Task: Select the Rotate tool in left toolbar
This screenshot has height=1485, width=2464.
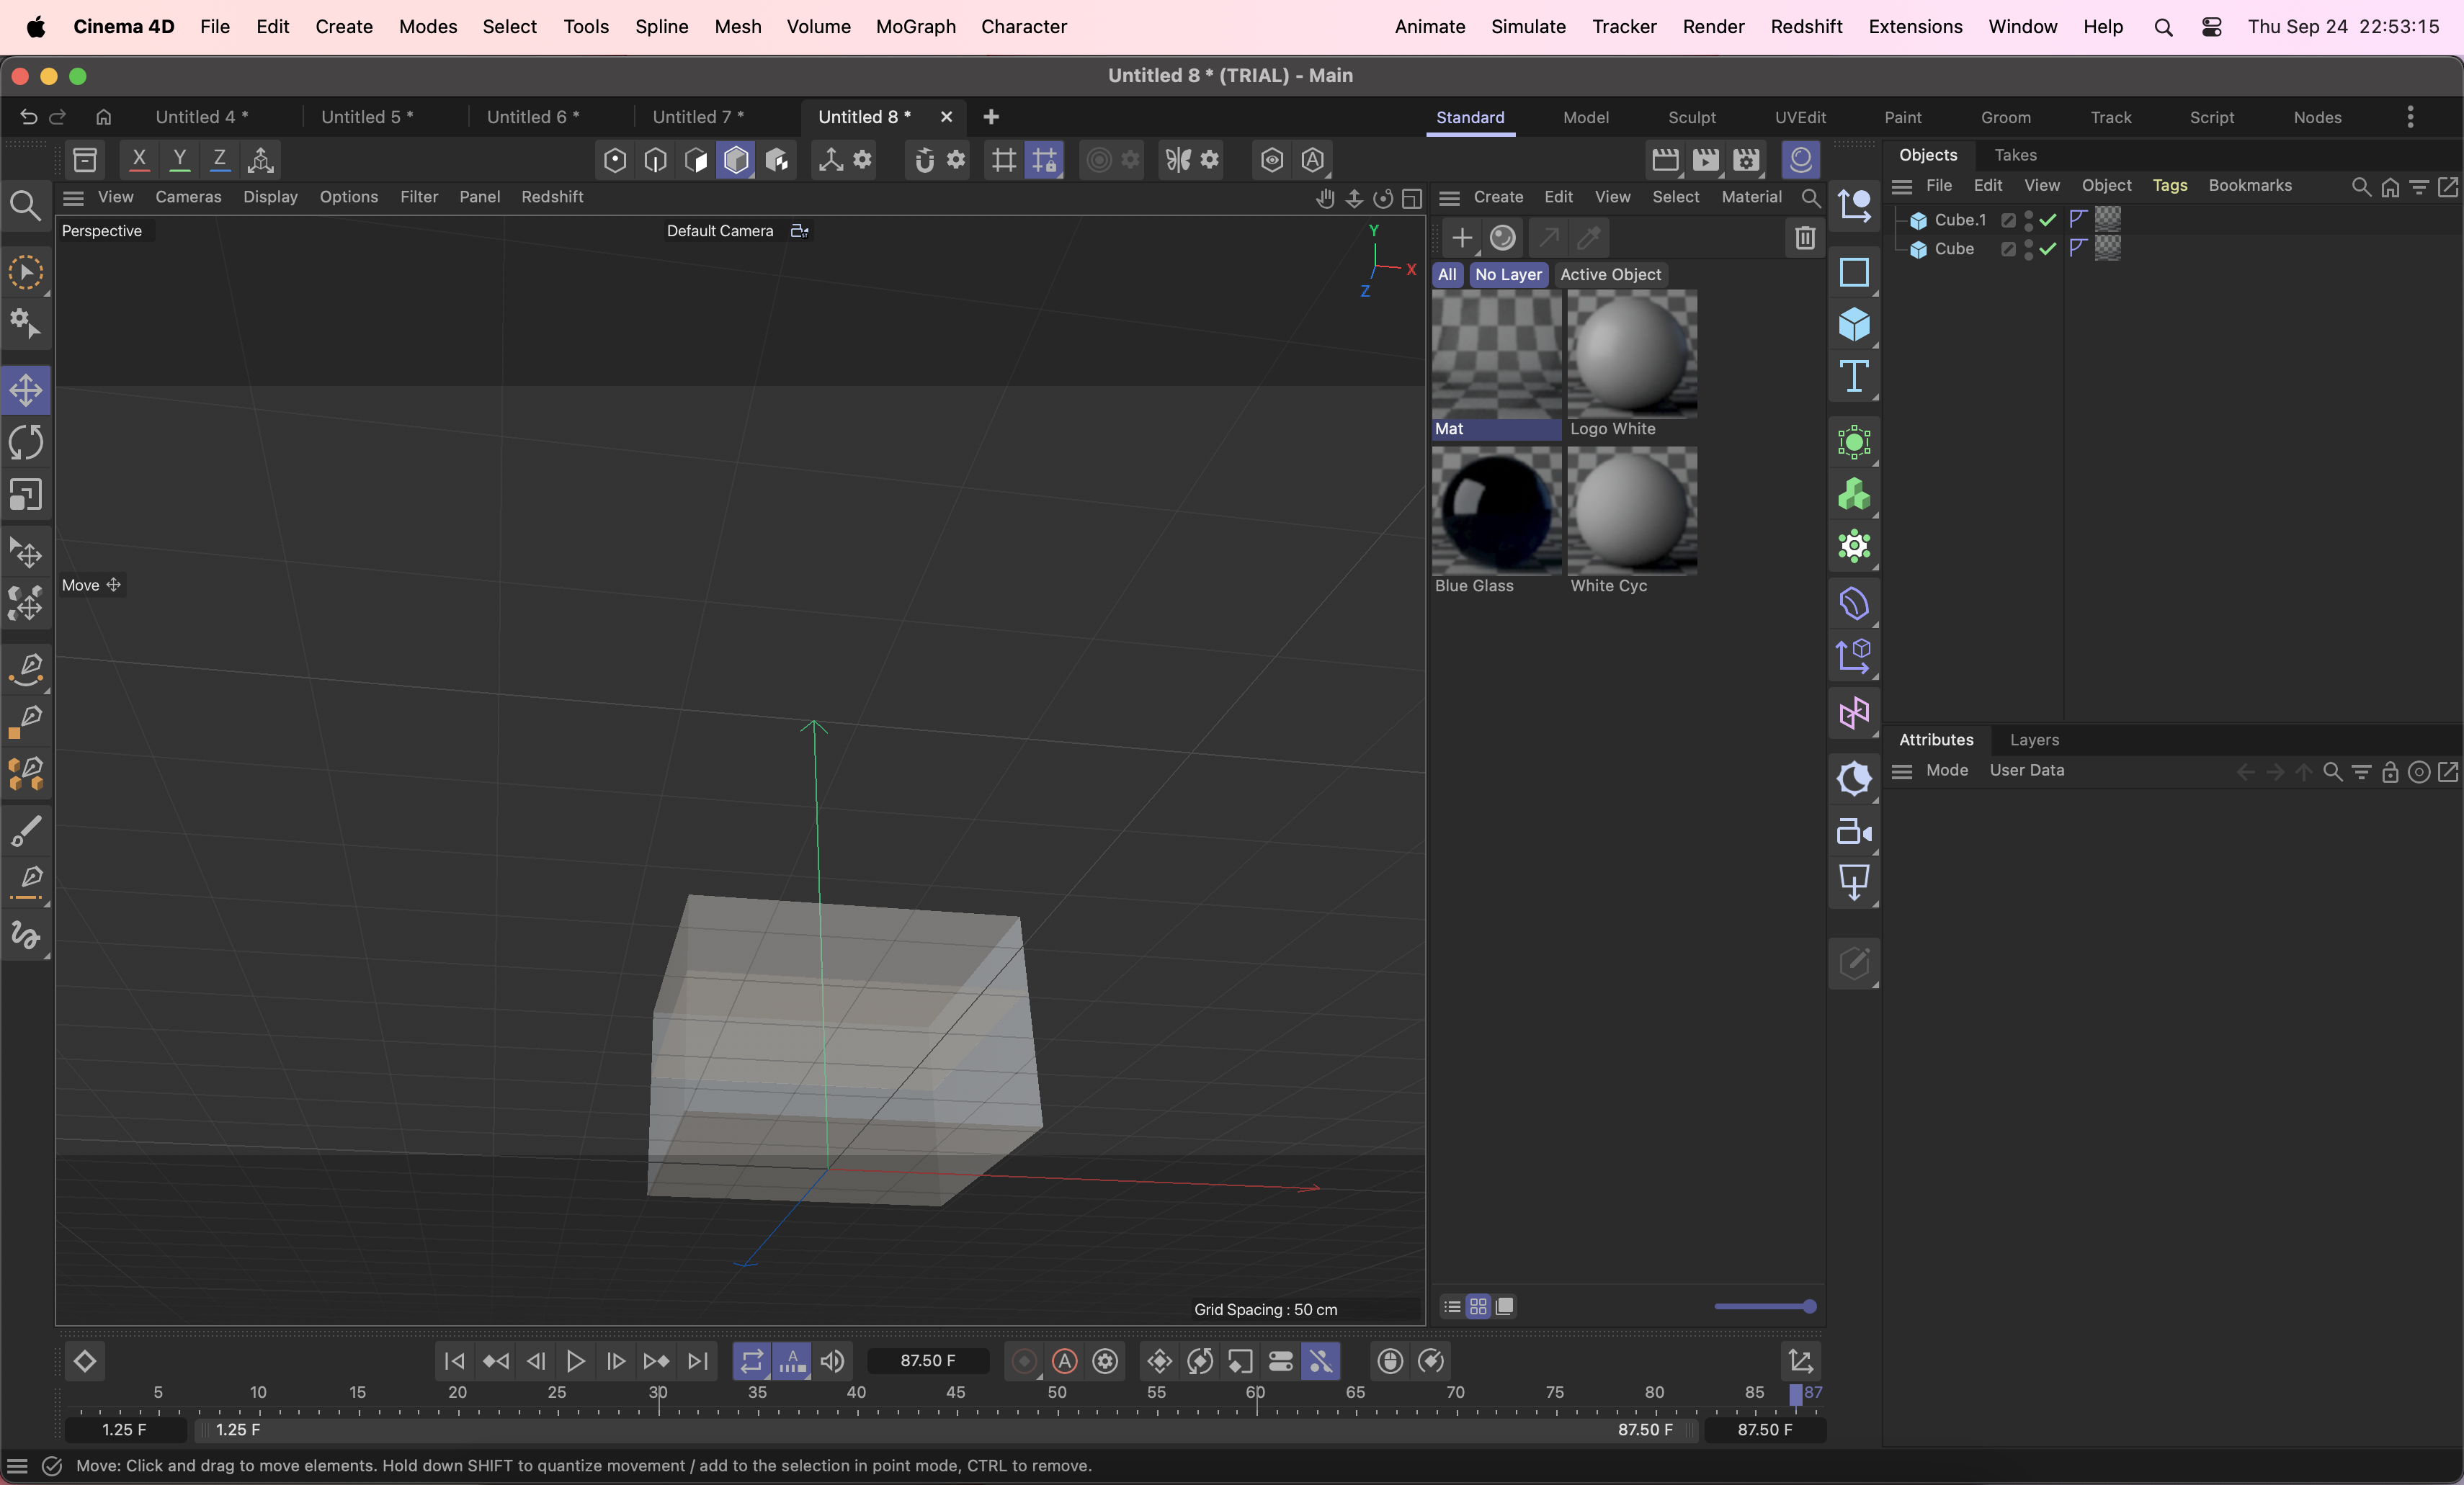Action: [x=26, y=443]
